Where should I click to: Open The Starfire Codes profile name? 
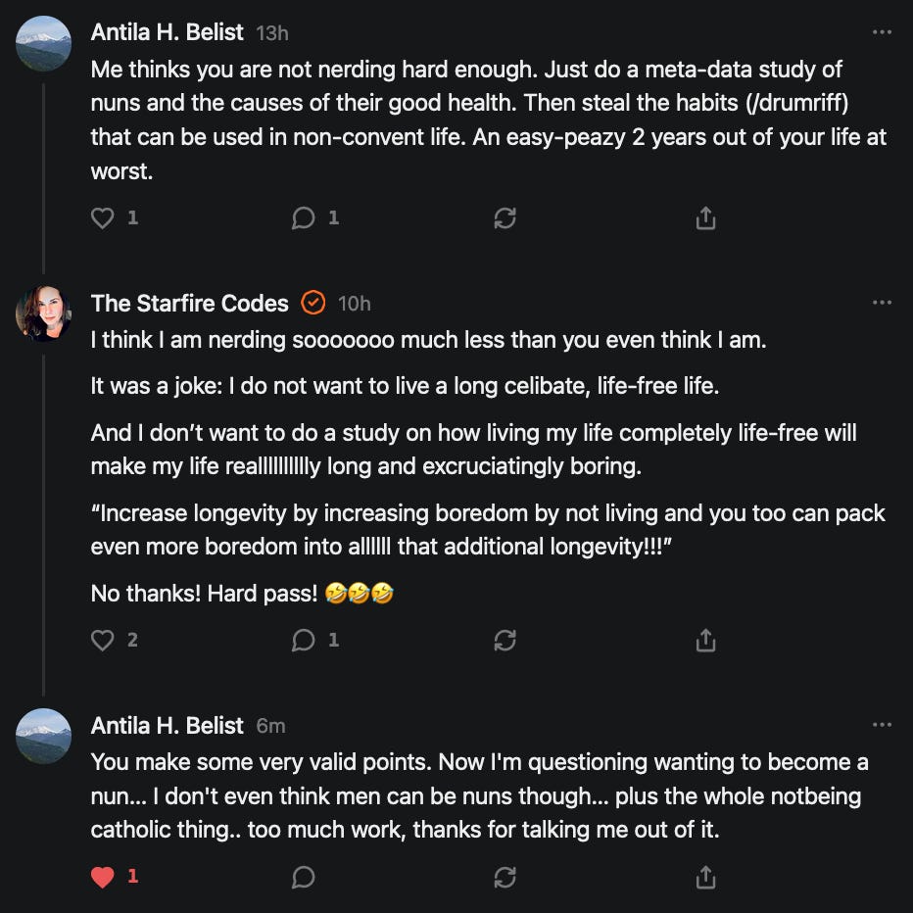[190, 304]
